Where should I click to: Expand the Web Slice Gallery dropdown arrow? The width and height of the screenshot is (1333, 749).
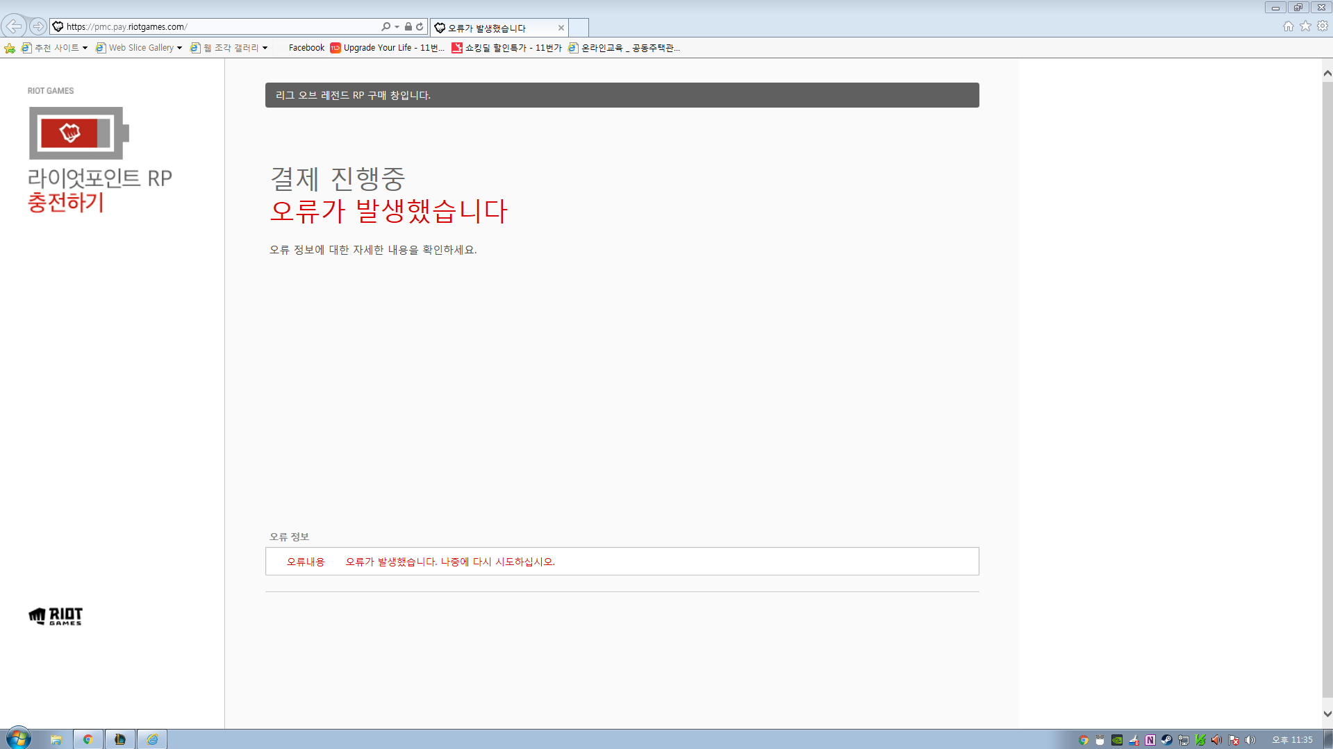pos(179,48)
